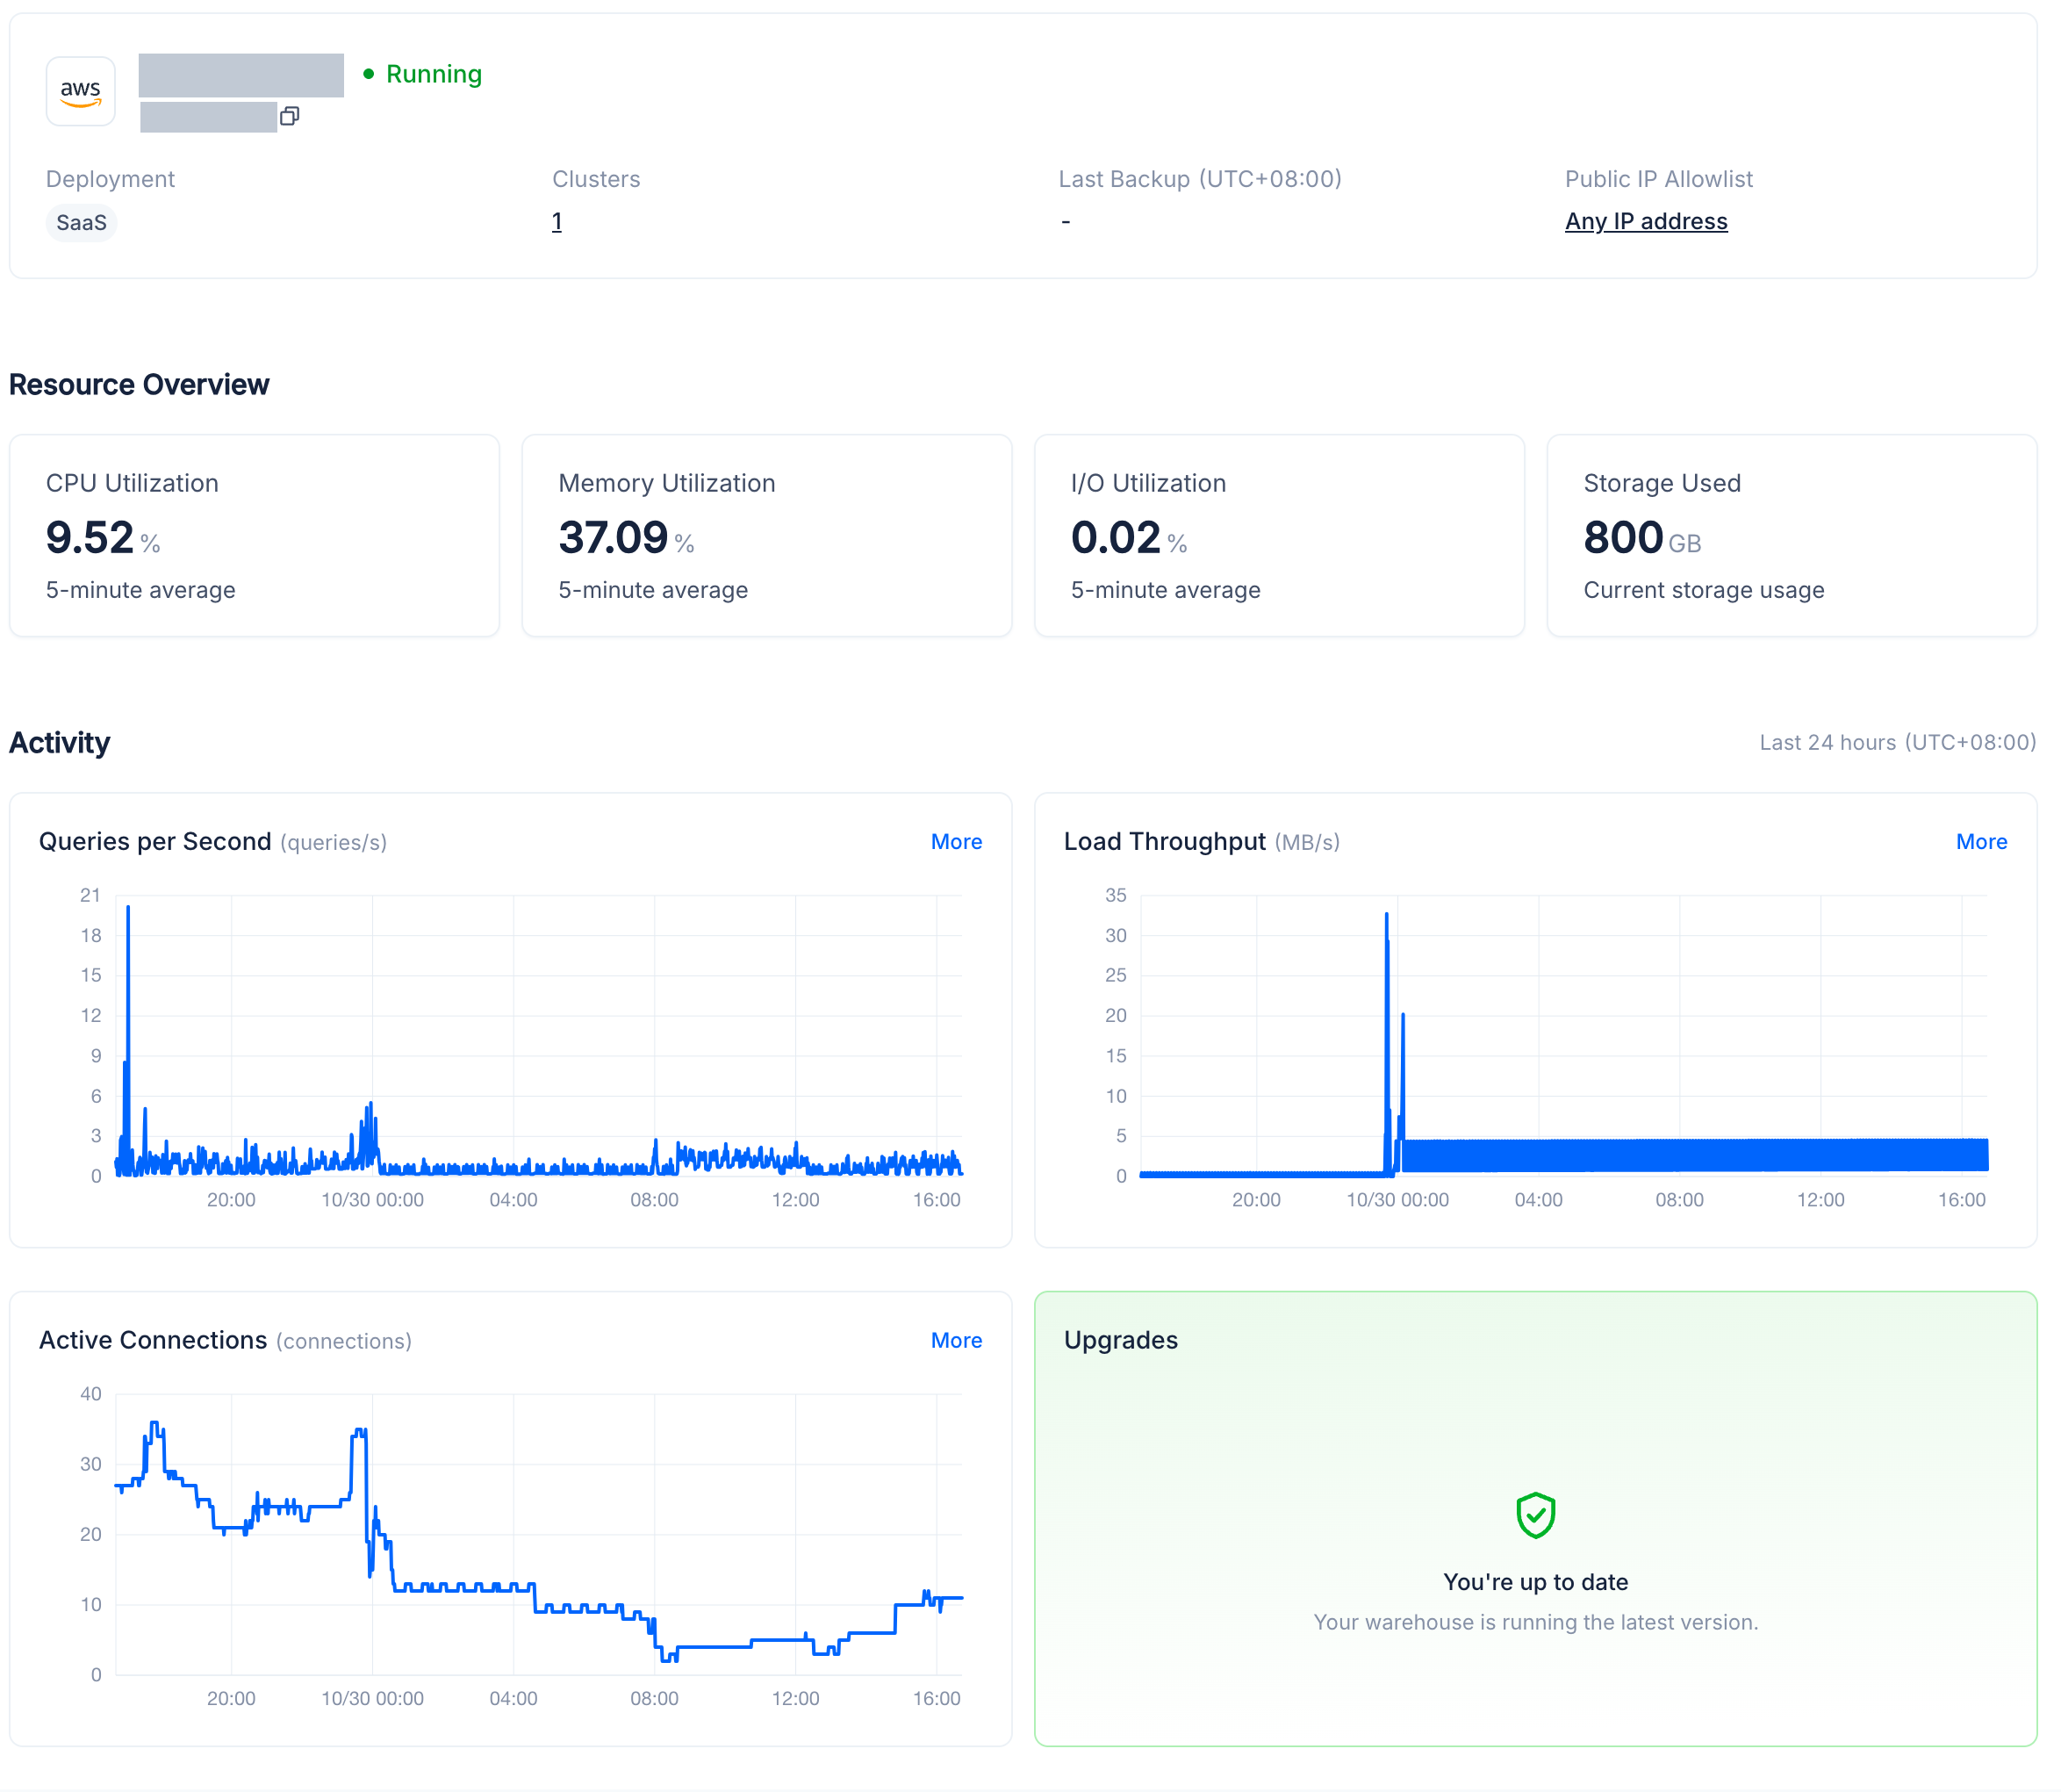Click the 0.02 I/O value

pos(1116,538)
